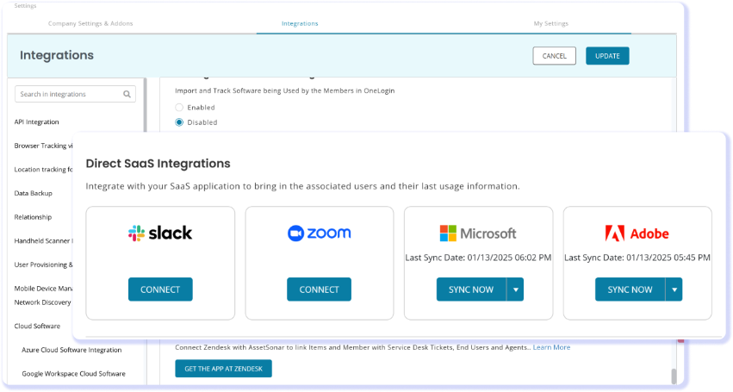Open Browser Tracking sidebar item
This screenshot has height=392, width=733.
click(43, 146)
